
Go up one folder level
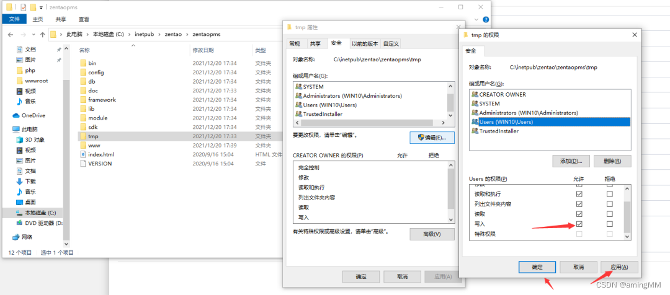(42, 35)
